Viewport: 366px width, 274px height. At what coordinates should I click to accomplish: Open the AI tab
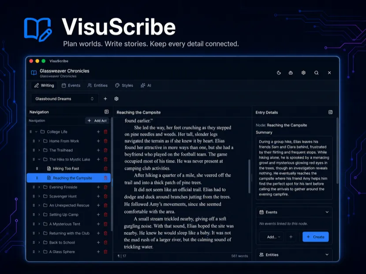click(x=146, y=85)
